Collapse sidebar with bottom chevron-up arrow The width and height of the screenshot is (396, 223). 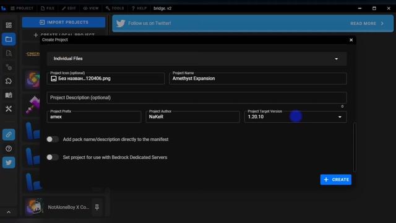tap(9, 212)
